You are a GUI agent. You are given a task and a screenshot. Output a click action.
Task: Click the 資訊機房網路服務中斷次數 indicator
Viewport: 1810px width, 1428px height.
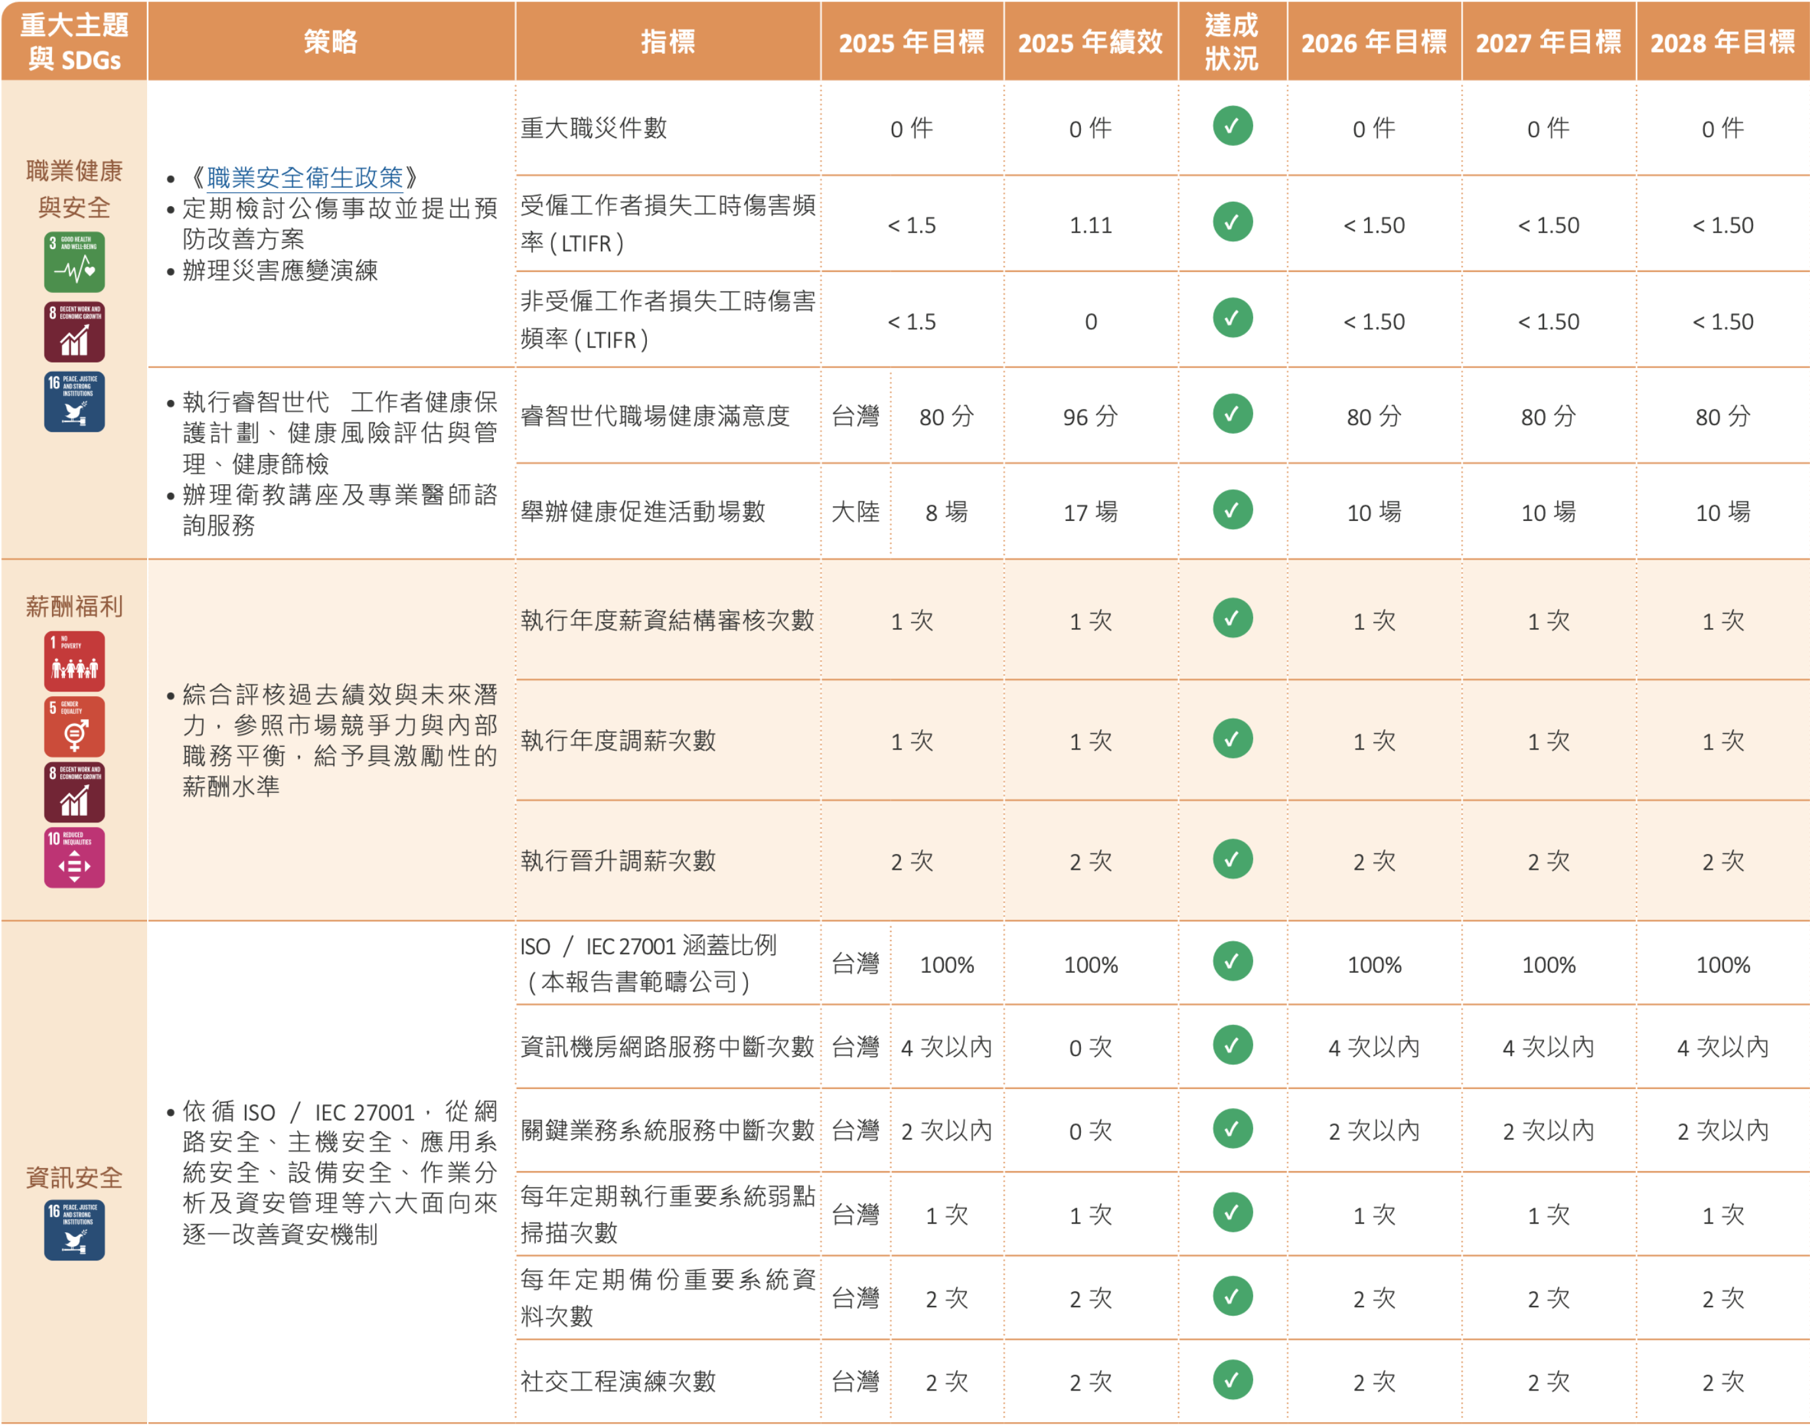668,1047
